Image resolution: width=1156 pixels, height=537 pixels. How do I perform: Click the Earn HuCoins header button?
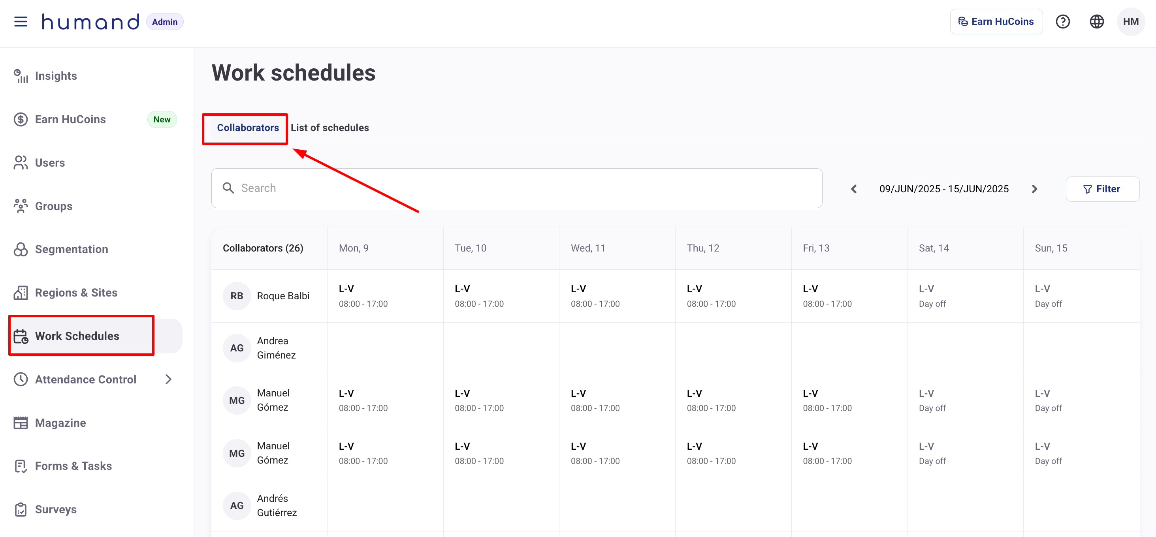996,22
